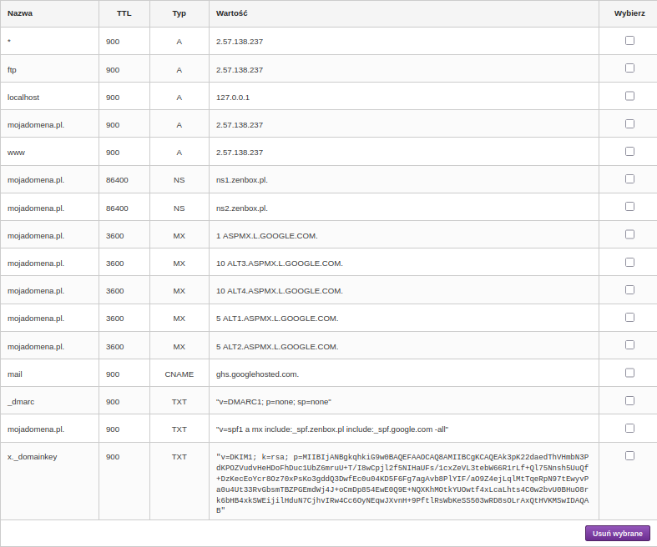The height and width of the screenshot is (547, 657).
Task: Tick the localhost record checkbox
Action: tap(629, 96)
